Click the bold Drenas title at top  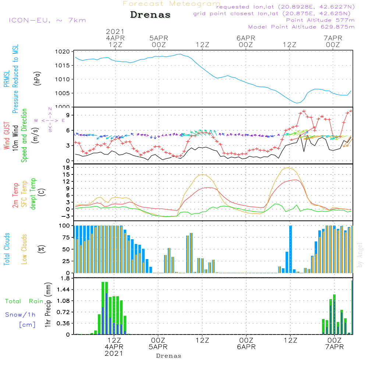pos(151,15)
